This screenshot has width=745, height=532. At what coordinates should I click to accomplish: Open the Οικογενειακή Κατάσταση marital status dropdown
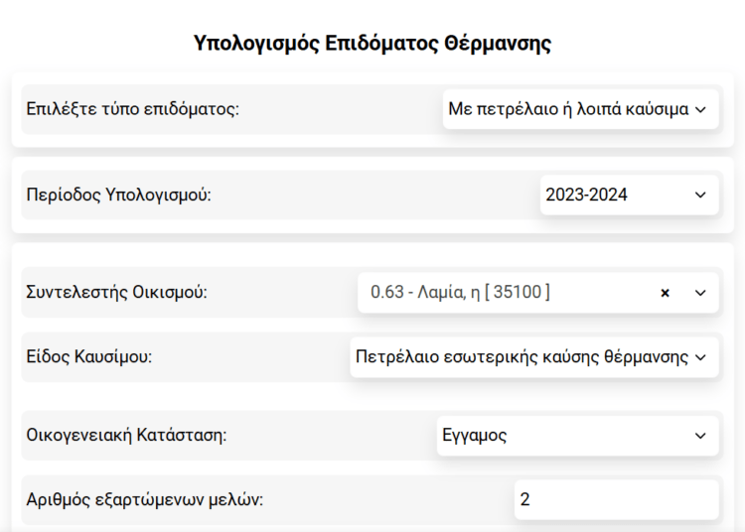(576, 435)
